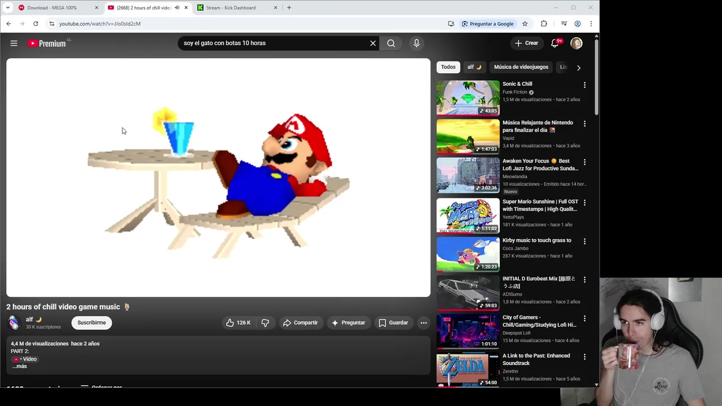The height and width of the screenshot is (406, 722).
Task: Save video with Guardar
Action: (393, 323)
